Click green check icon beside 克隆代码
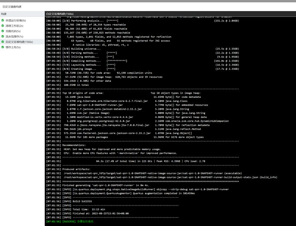Image resolution: width=296 pixels, height=226 pixels. tap(2, 31)
